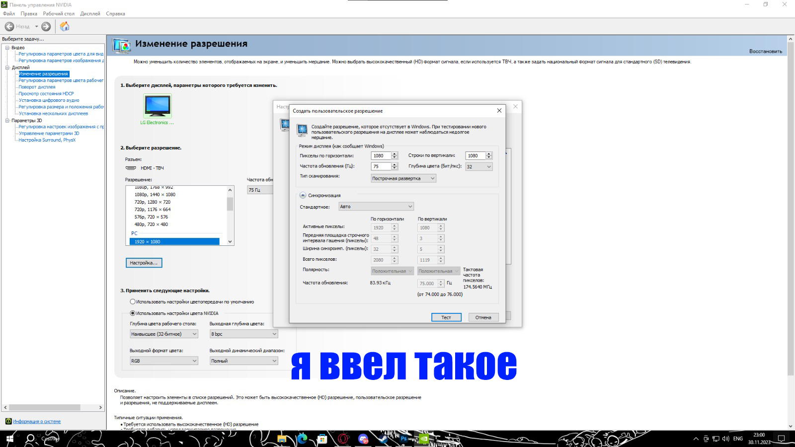
Task: Click the Back button dropdown arrow
Action: click(x=36, y=26)
